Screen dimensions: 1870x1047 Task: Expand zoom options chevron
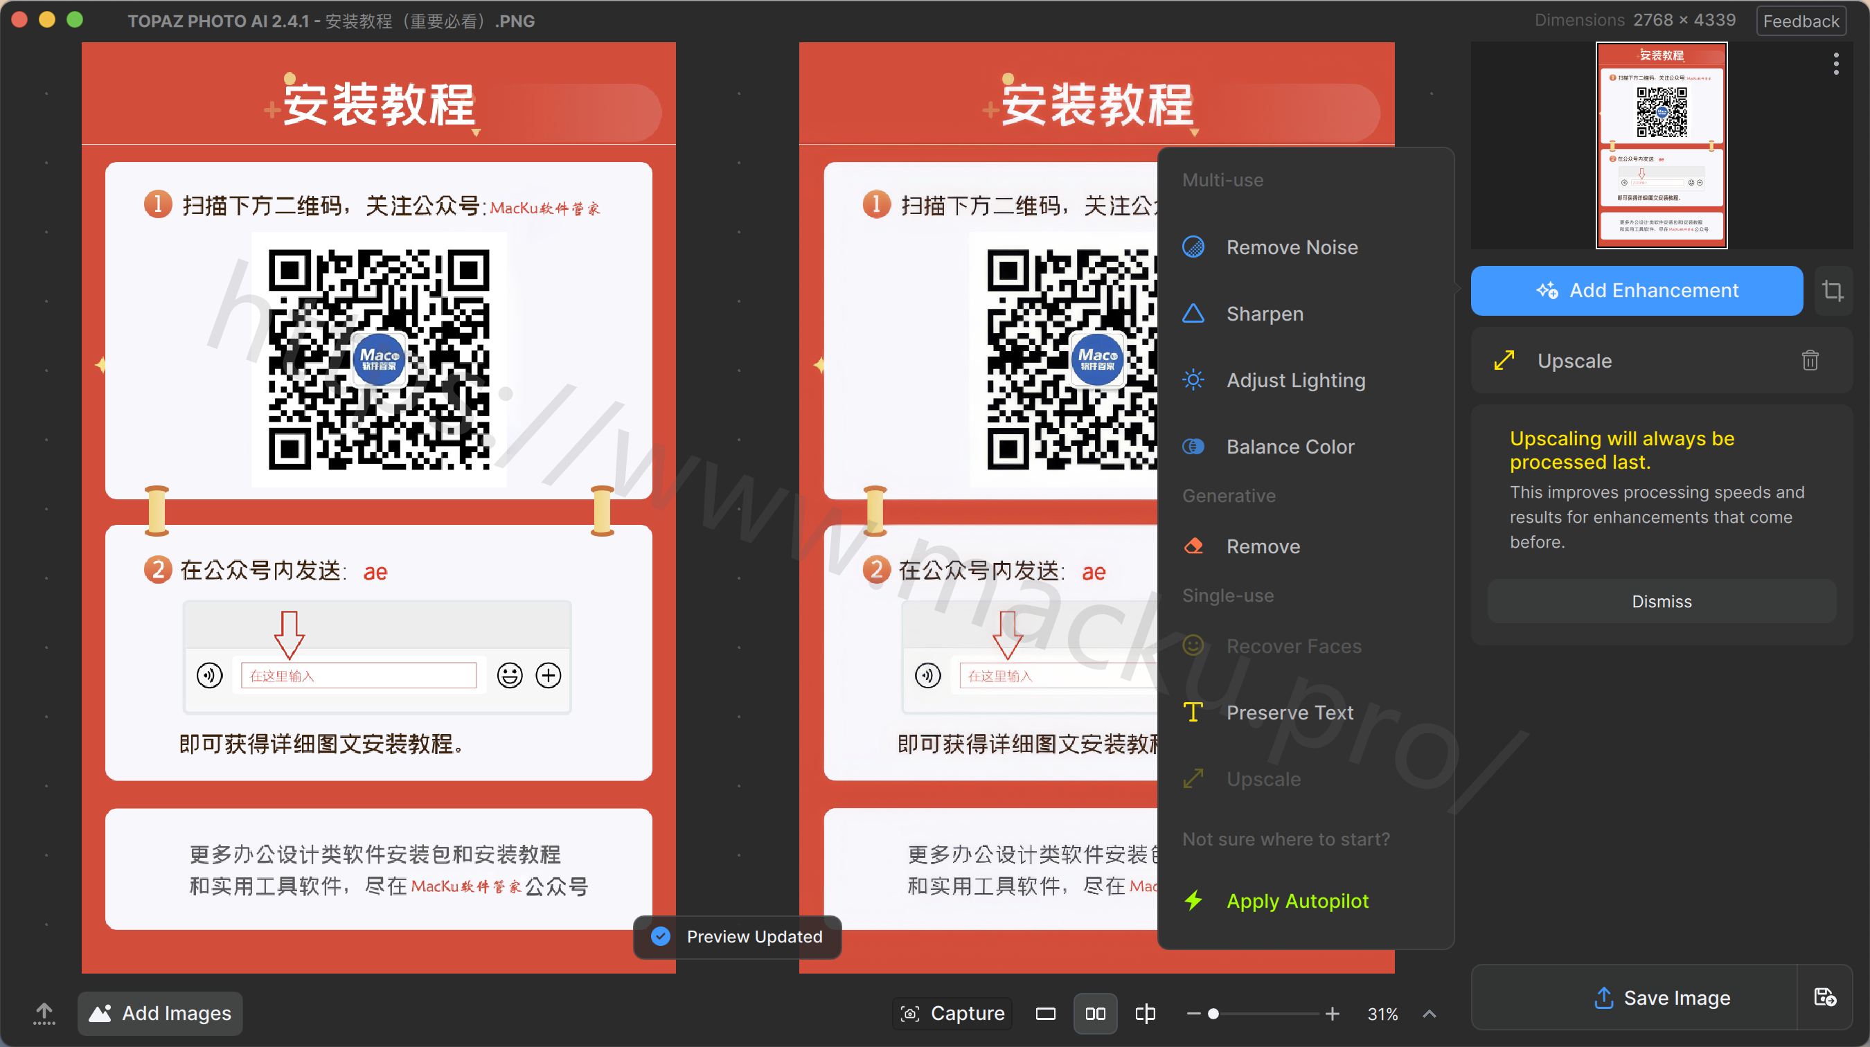click(1430, 1013)
